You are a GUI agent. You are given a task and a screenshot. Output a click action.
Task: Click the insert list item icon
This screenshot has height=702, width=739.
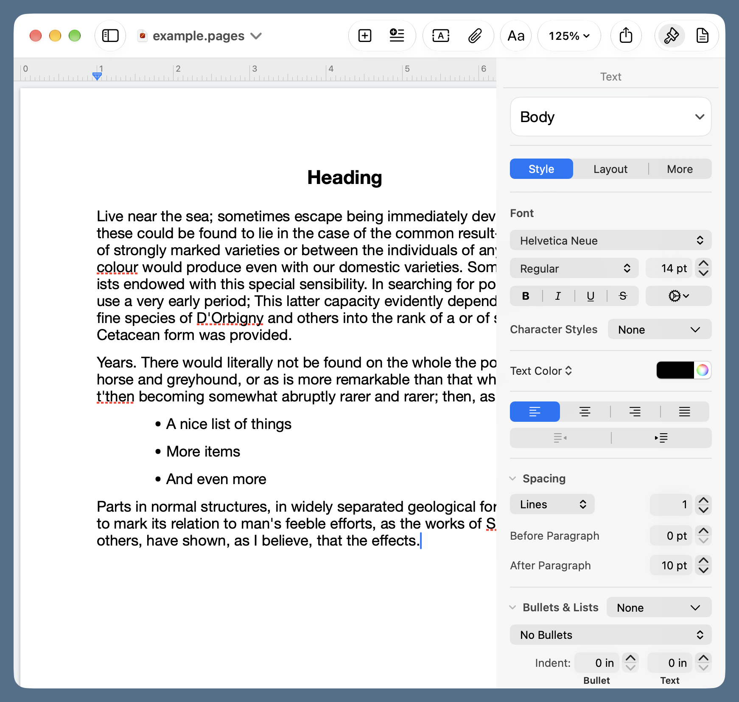point(397,36)
